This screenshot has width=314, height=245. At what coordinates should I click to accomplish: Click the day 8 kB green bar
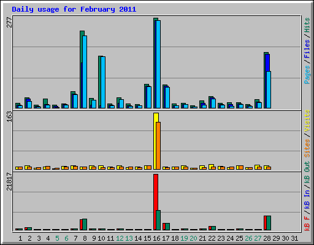click(x=85, y=224)
